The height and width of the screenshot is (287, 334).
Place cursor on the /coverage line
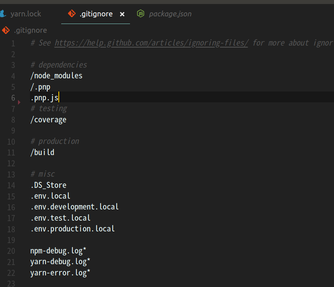pos(48,119)
